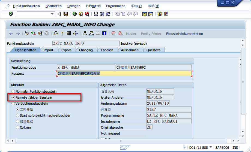Click the Generate Shortcut icon
This screenshot has height=152, width=251.
pyautogui.click(x=151, y=14)
